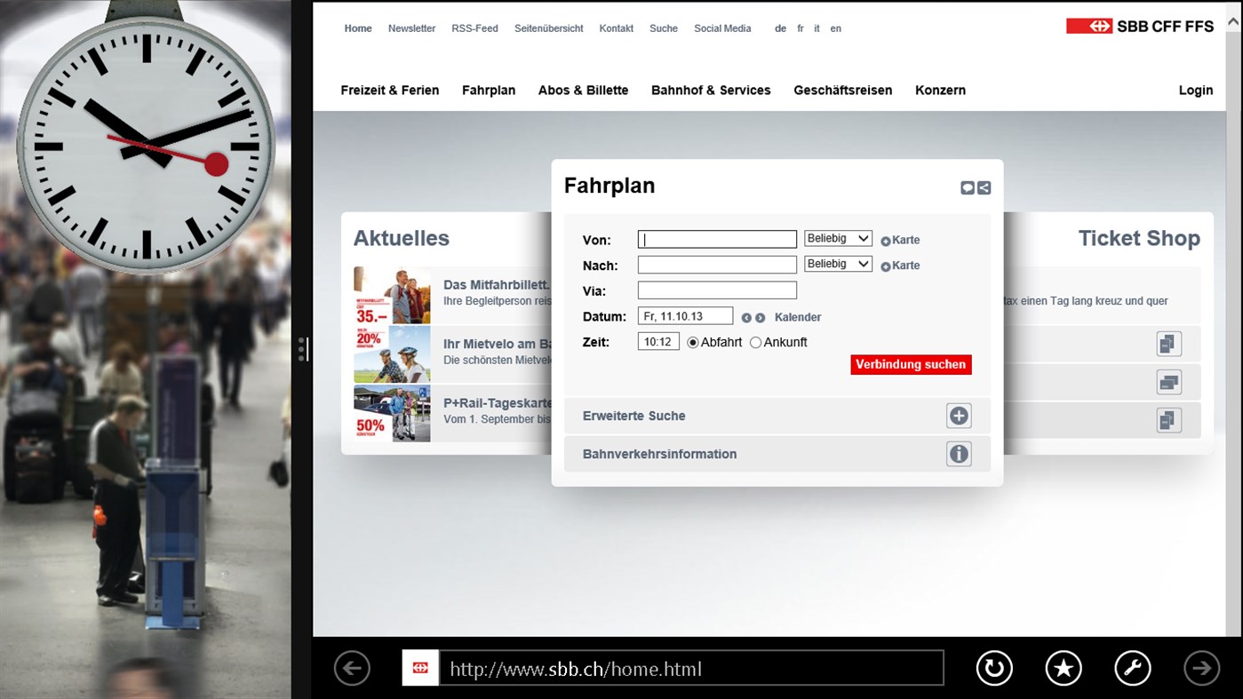The width and height of the screenshot is (1243, 699).
Task: Click the Ticket Shop heading
Action: [1139, 238]
